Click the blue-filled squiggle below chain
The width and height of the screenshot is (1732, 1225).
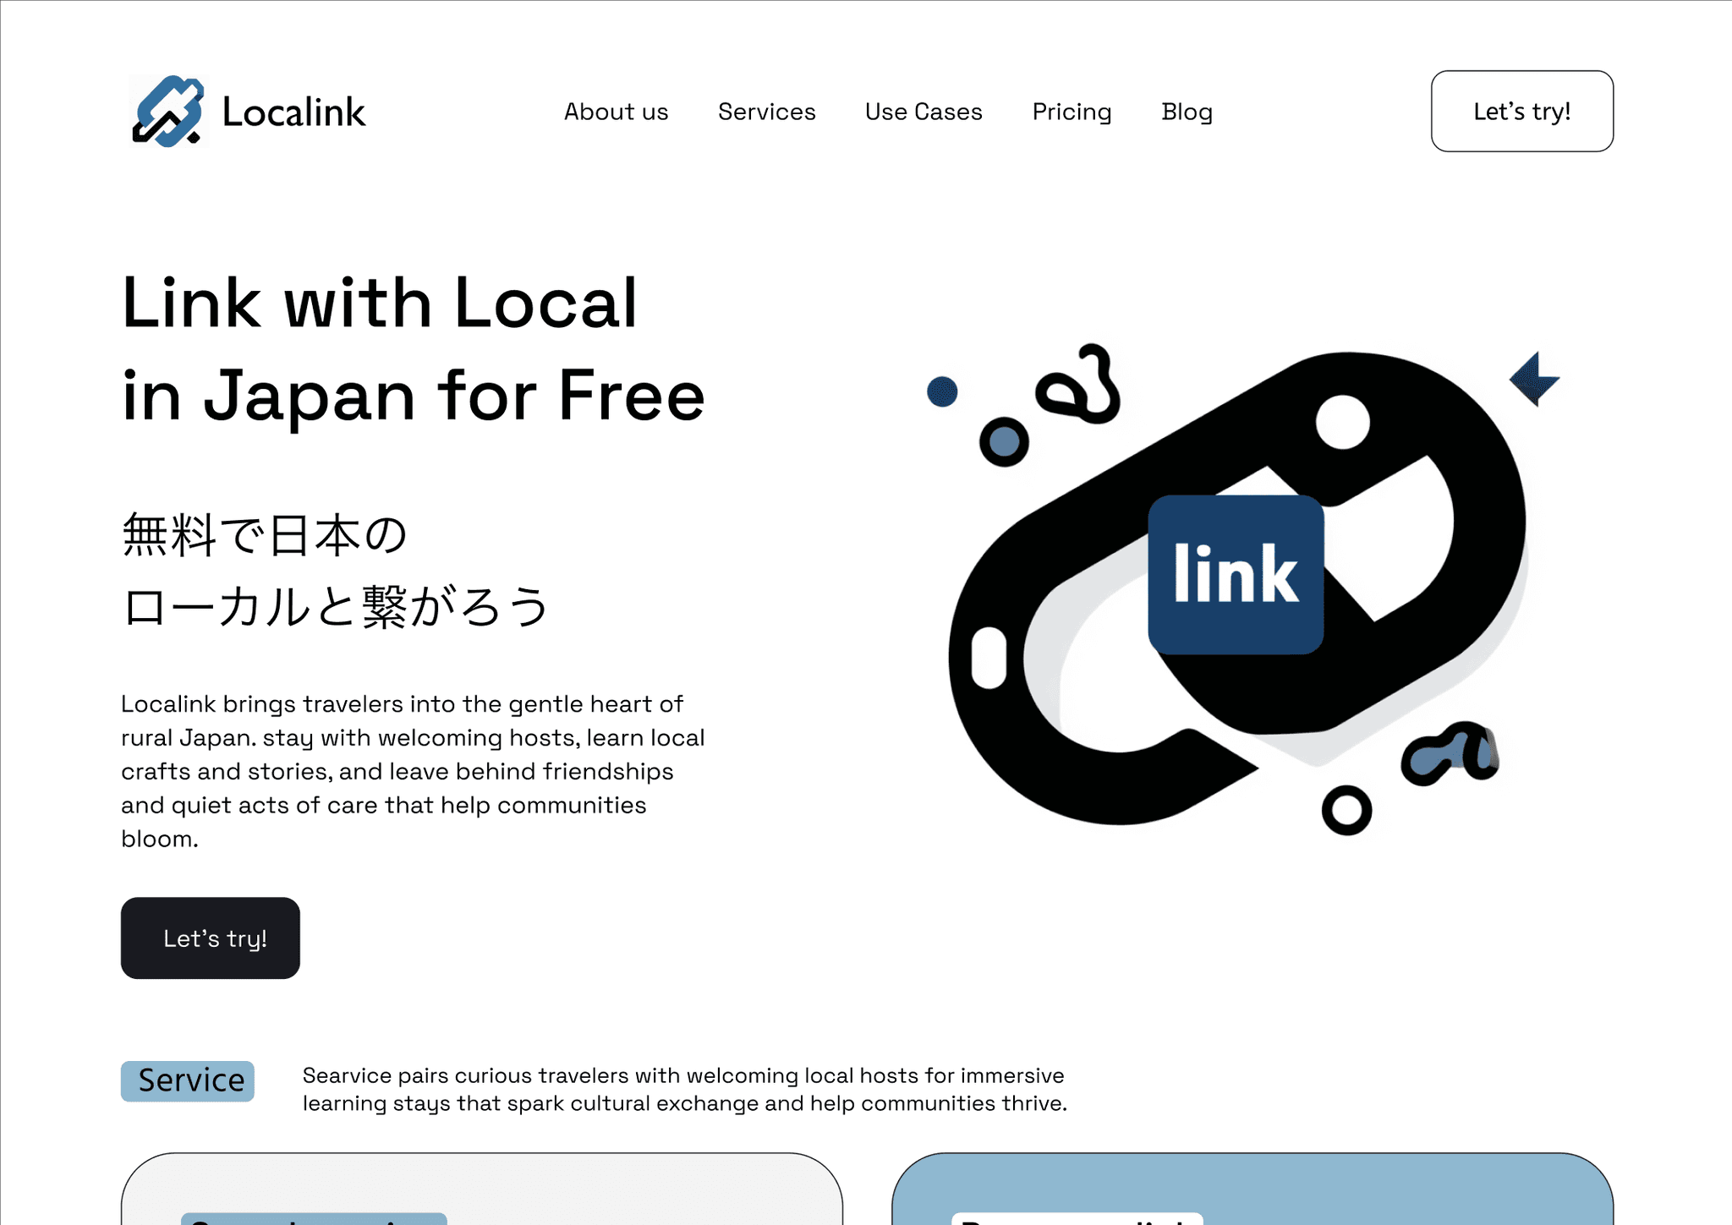(1450, 752)
